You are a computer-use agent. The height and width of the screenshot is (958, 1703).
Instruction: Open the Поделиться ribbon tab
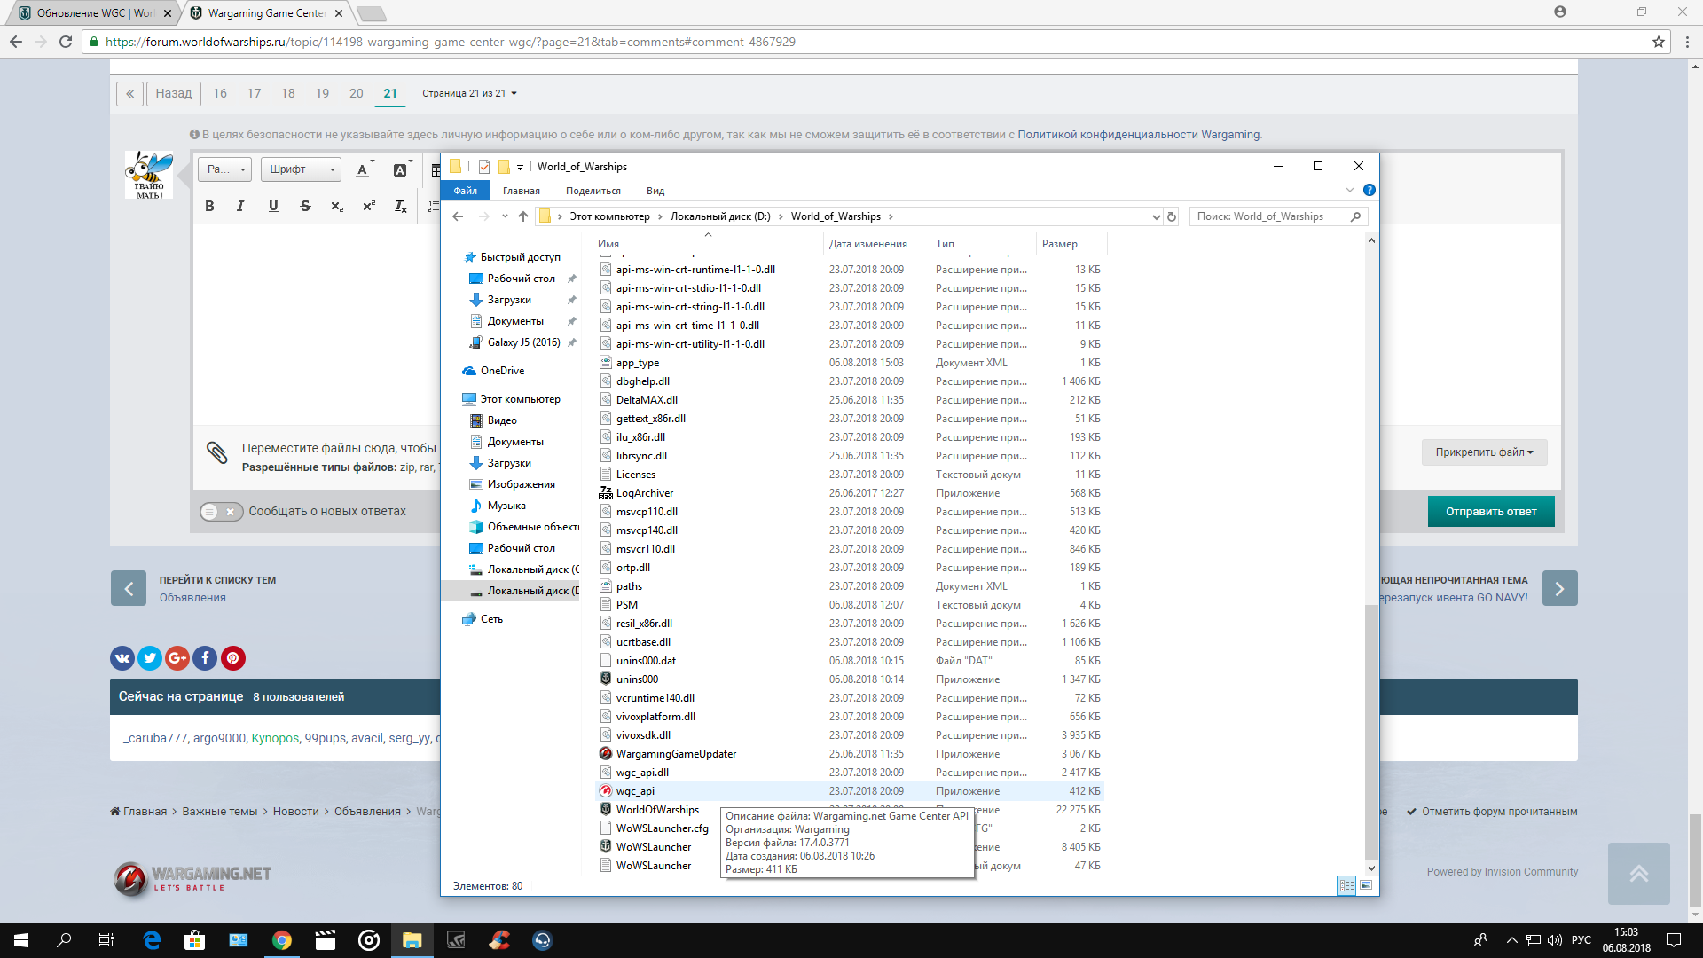point(593,191)
